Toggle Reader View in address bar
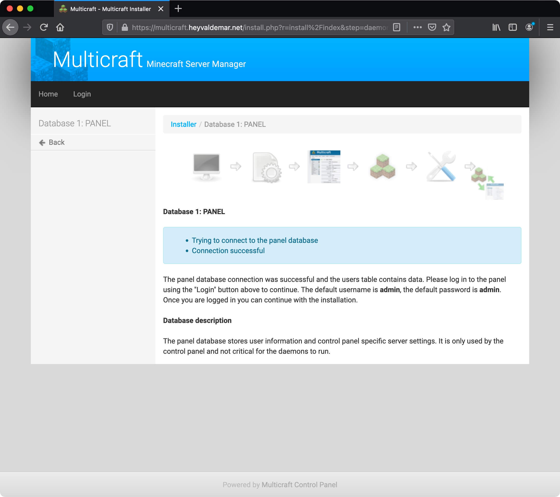 coord(396,27)
